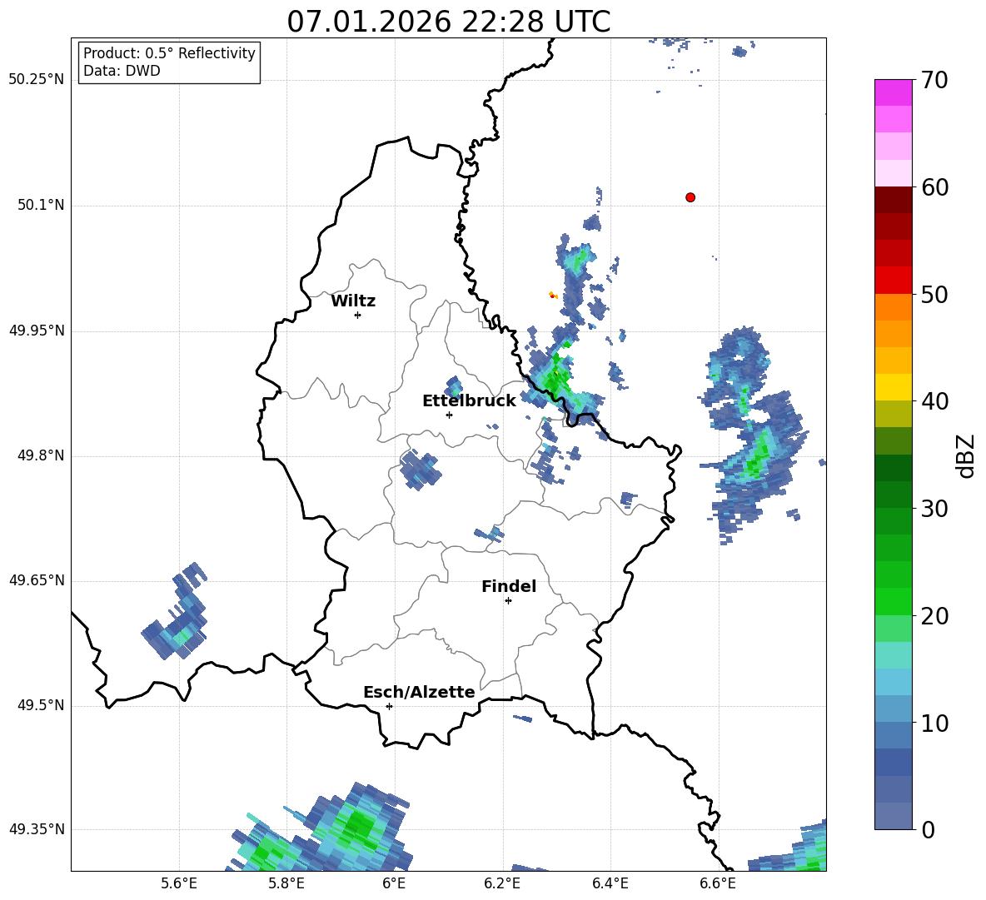The width and height of the screenshot is (986, 900).
Task: Click the small orange-red echo north of Ettelbruck
Action: click(553, 295)
